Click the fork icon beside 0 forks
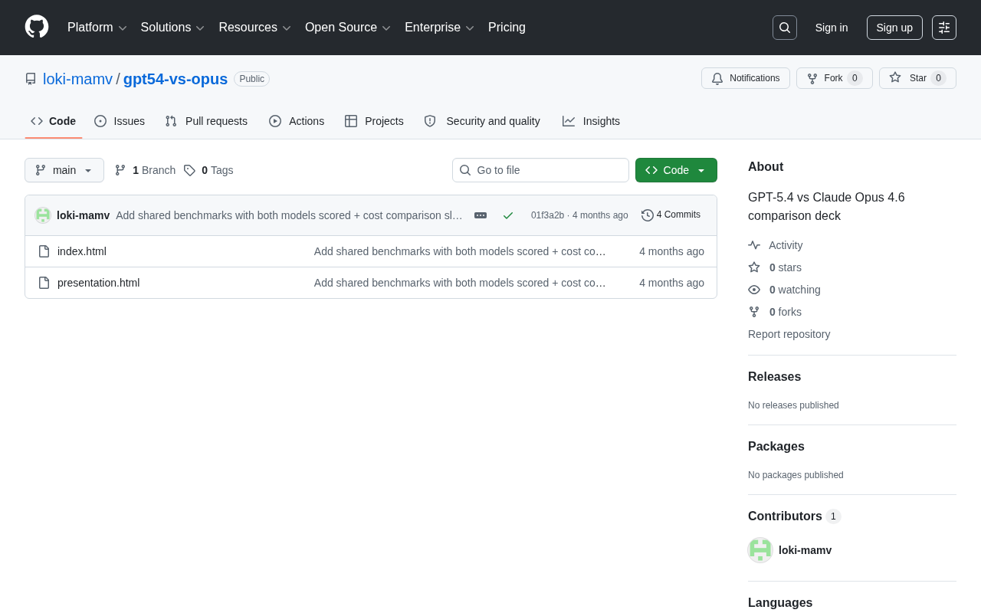Viewport: 981px width, 613px height. pyautogui.click(x=754, y=312)
